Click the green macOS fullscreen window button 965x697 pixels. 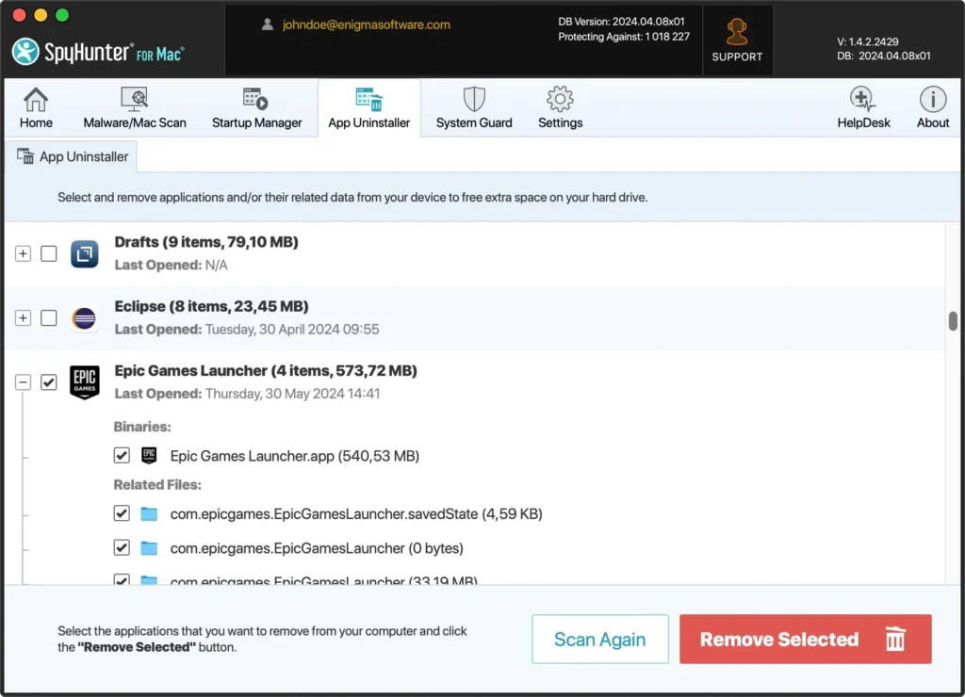point(62,15)
